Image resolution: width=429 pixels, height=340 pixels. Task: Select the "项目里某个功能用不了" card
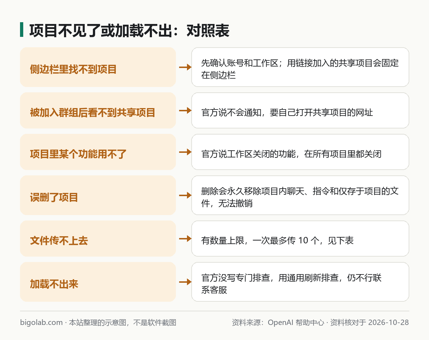coord(98,152)
